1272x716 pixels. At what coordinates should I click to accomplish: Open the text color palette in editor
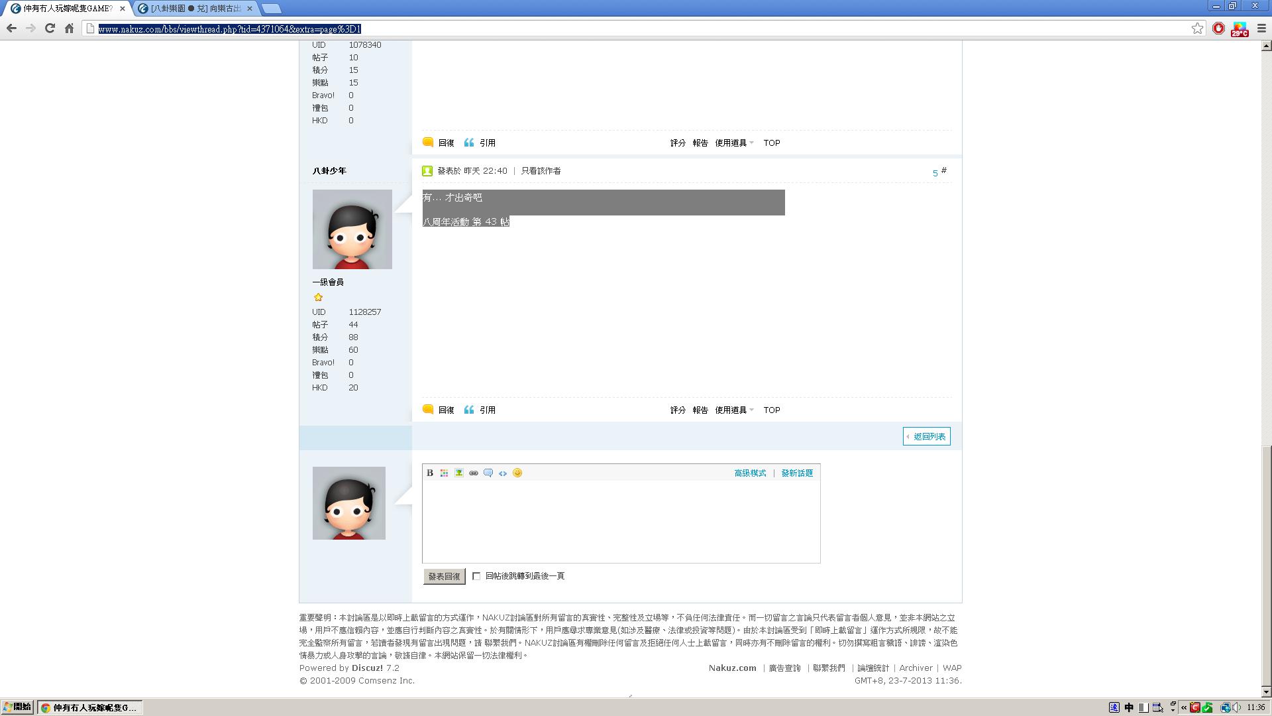[x=445, y=473]
